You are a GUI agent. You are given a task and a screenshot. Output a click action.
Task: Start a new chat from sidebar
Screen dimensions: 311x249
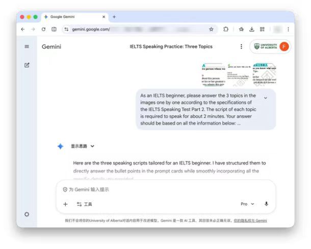pyautogui.click(x=27, y=65)
